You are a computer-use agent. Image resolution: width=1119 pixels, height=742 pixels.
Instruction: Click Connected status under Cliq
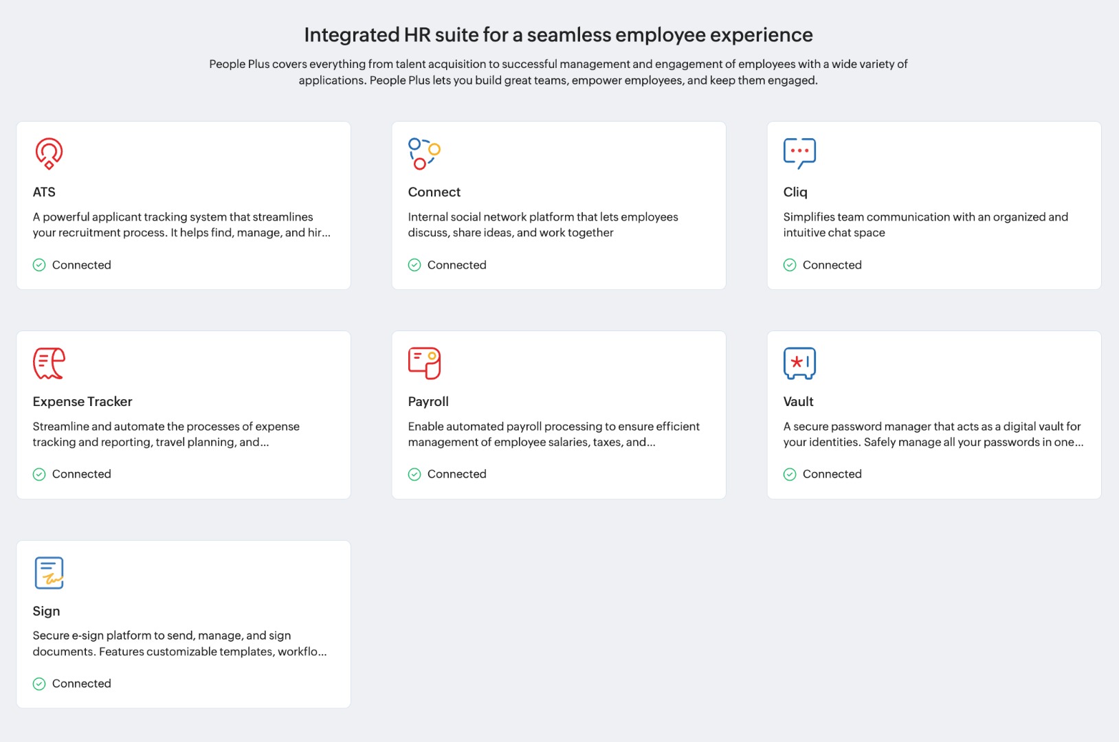(832, 265)
